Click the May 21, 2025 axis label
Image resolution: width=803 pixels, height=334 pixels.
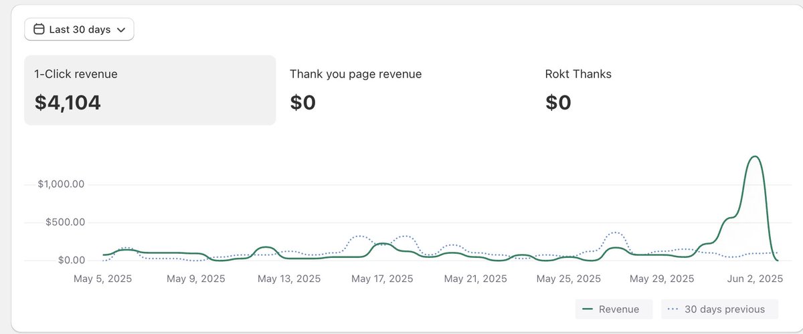[x=475, y=279]
